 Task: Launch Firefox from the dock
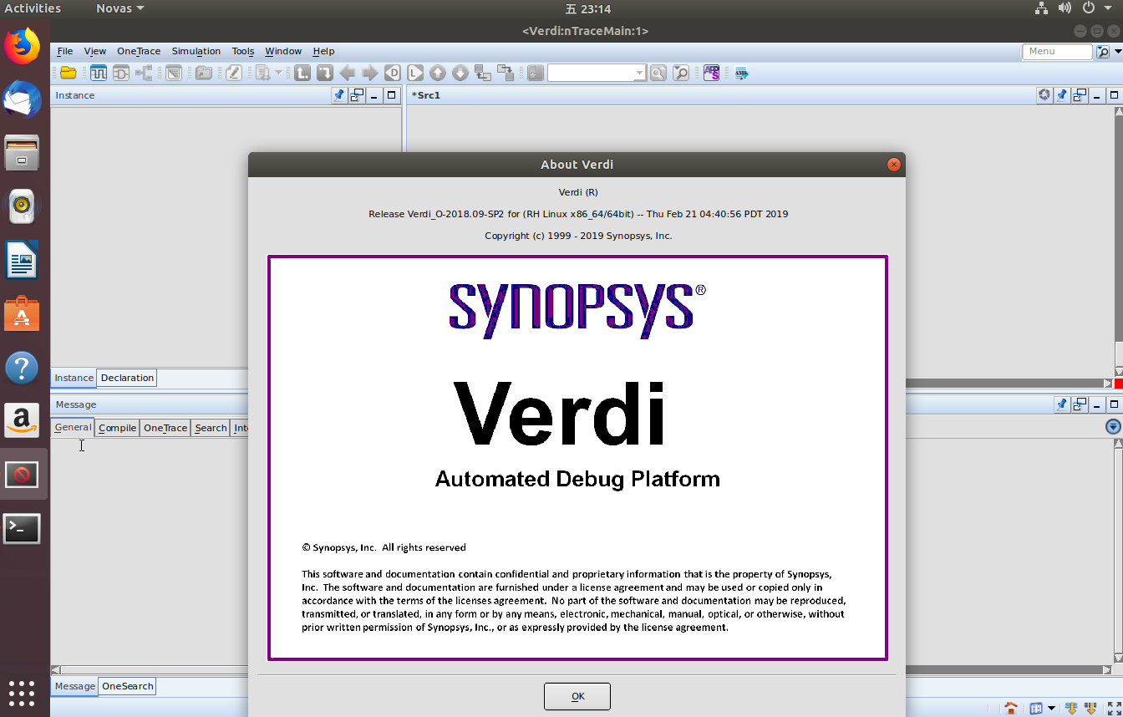[23, 45]
